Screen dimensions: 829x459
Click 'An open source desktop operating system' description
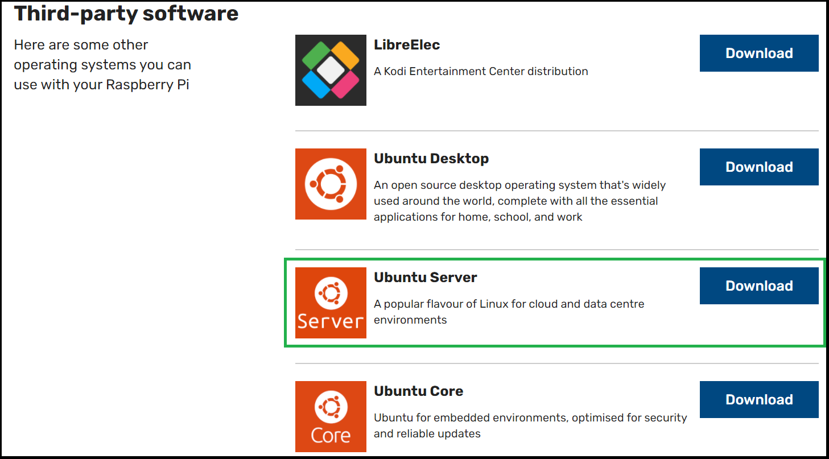520,201
